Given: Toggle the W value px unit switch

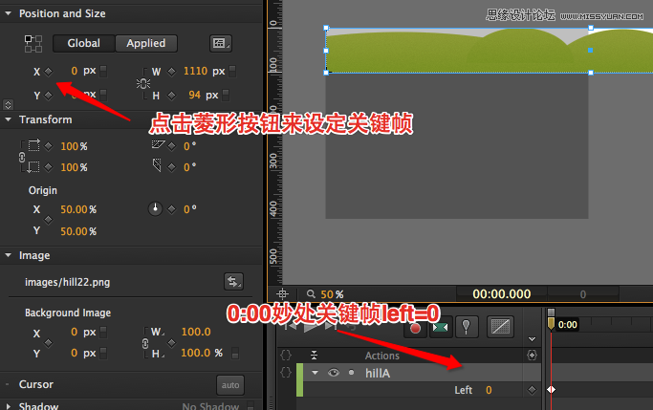Looking at the screenshot, I should coord(232,71).
